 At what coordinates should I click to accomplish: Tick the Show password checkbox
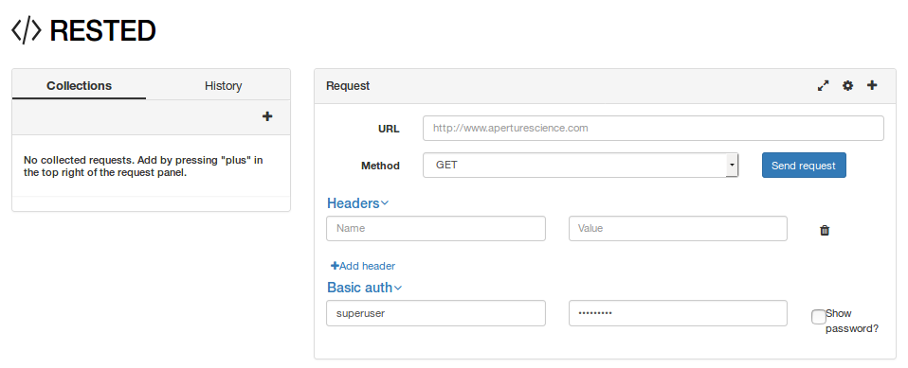(818, 317)
